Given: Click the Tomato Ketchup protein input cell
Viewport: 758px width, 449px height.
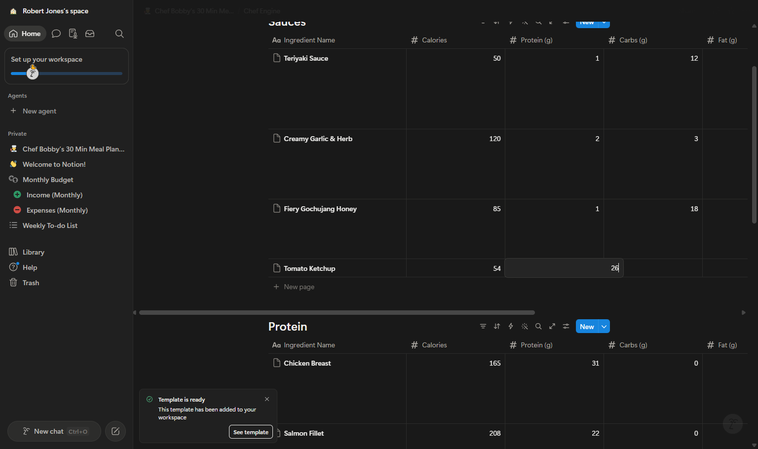Looking at the screenshot, I should 564,268.
